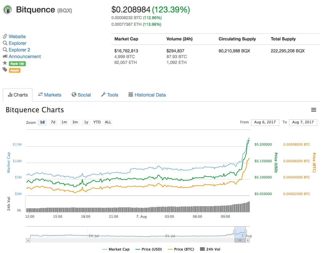The height and width of the screenshot is (253, 323).
Task: Click the 80,210,988 BQX supply value
Action: pyautogui.click(x=234, y=51)
